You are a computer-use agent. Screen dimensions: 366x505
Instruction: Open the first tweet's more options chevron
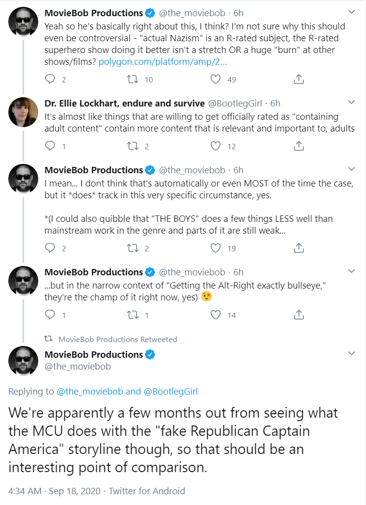point(351,12)
